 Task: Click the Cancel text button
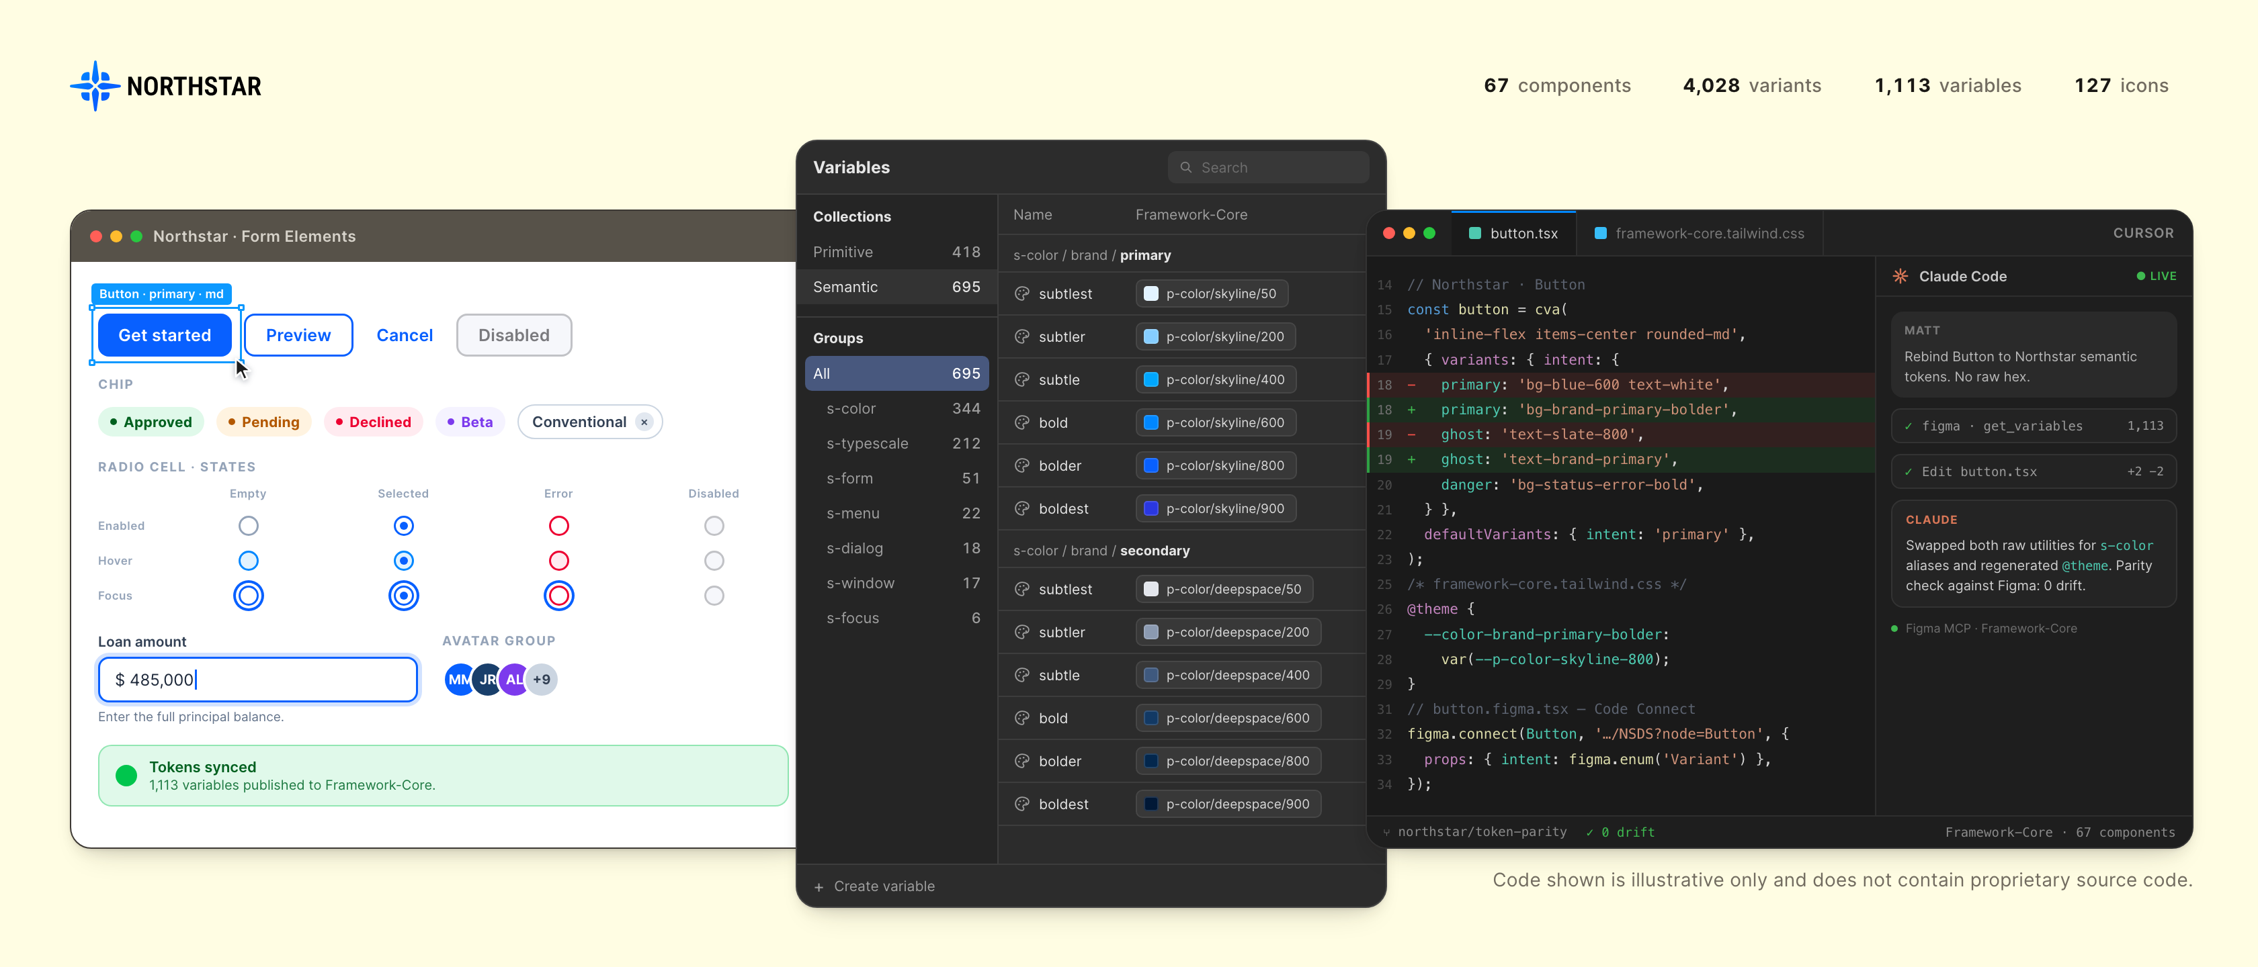coord(404,334)
